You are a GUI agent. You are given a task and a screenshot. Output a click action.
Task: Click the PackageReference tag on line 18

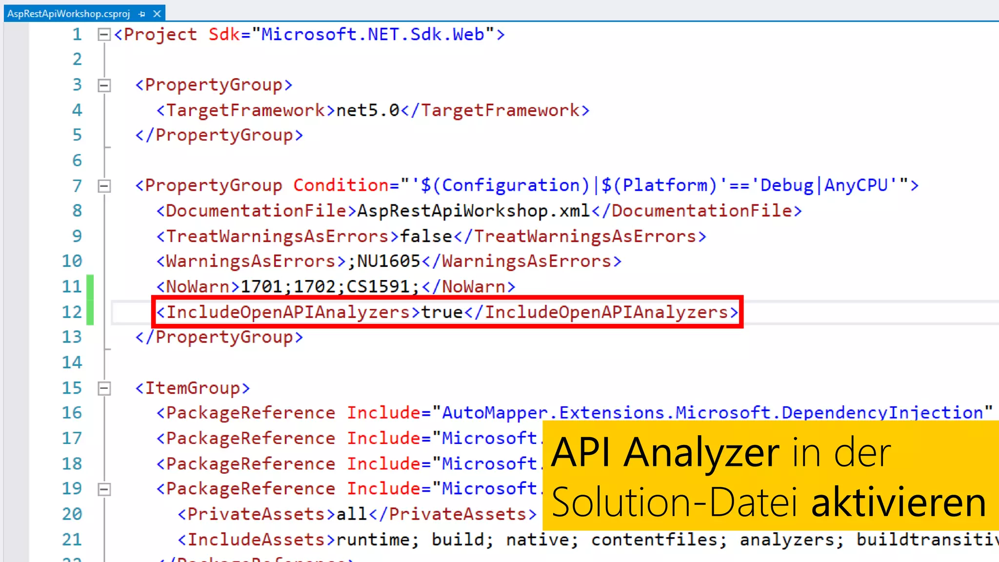pos(246,463)
